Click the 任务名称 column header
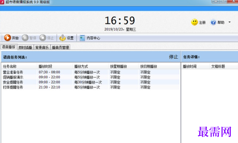 pyautogui.click(x=19, y=66)
